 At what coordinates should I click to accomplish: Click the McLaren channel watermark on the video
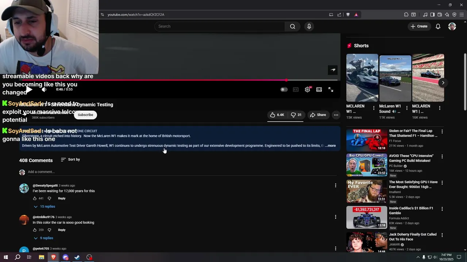333,70
